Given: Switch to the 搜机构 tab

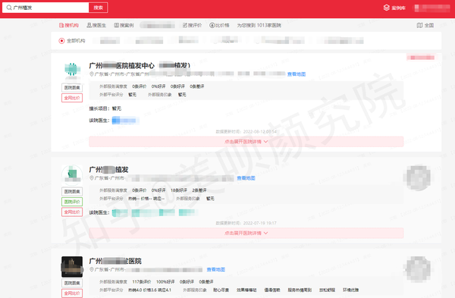Looking at the screenshot, I should click(x=69, y=25).
